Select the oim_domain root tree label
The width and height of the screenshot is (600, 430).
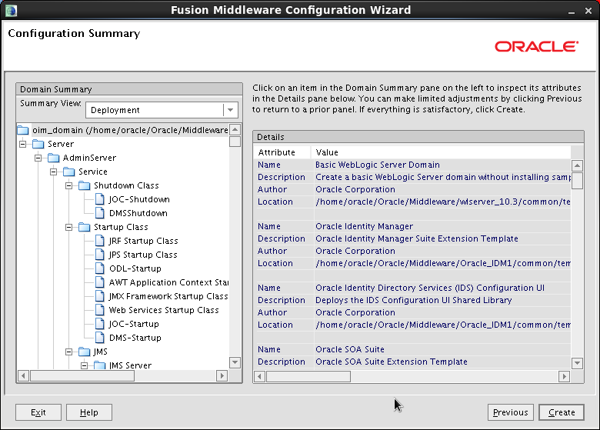[x=130, y=131]
